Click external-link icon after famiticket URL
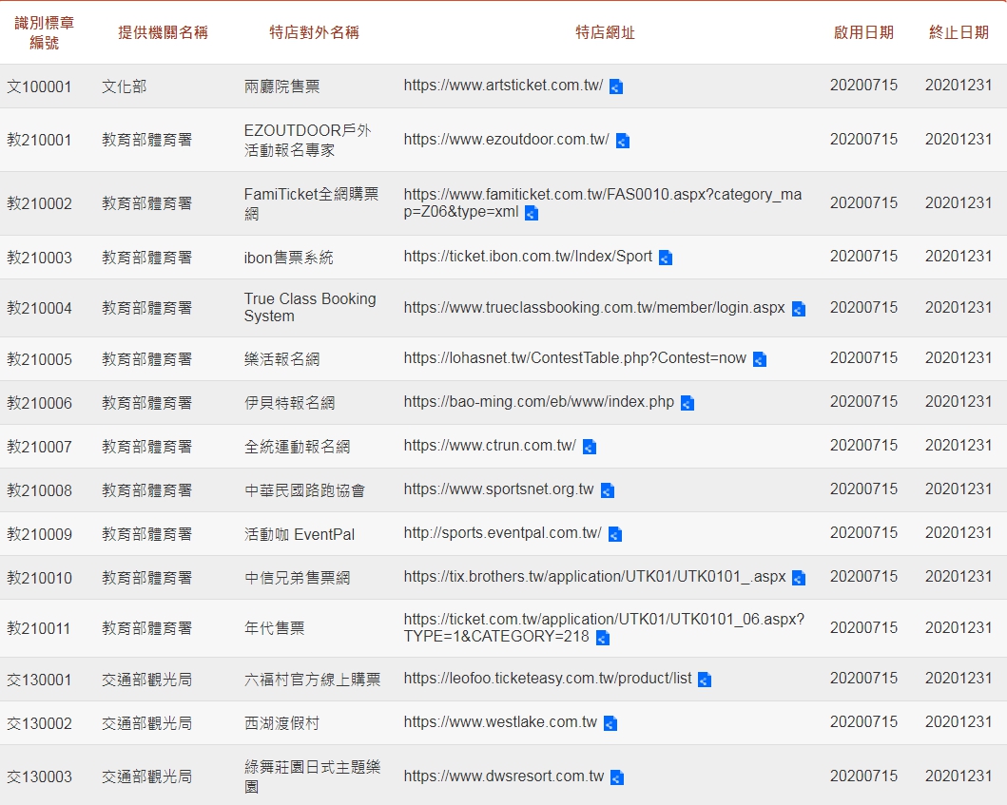The height and width of the screenshot is (805, 1007). [x=532, y=213]
